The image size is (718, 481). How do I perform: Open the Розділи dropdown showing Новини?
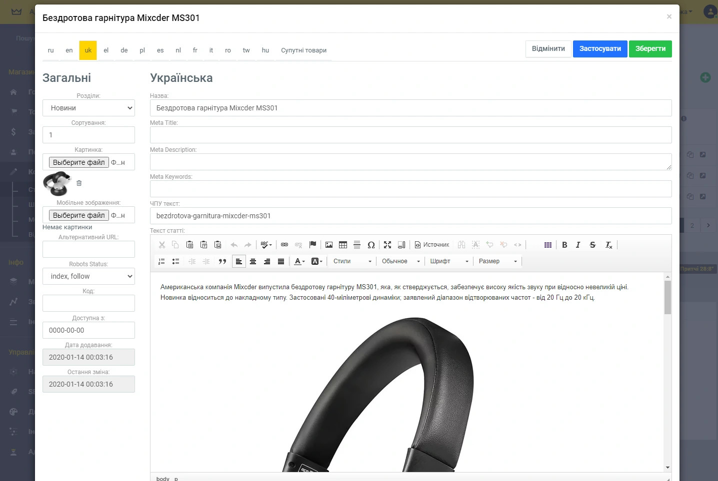(88, 108)
